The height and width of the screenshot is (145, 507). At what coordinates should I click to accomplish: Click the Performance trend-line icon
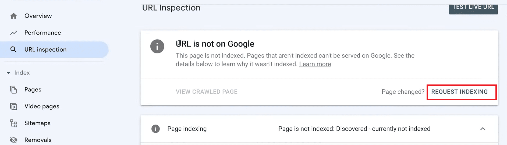(13, 33)
